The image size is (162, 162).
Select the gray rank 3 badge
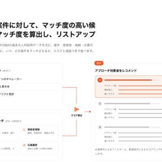pos(100,127)
